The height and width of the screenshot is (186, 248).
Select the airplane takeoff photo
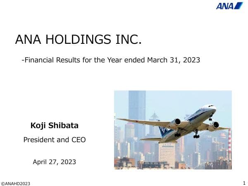(x=173, y=130)
